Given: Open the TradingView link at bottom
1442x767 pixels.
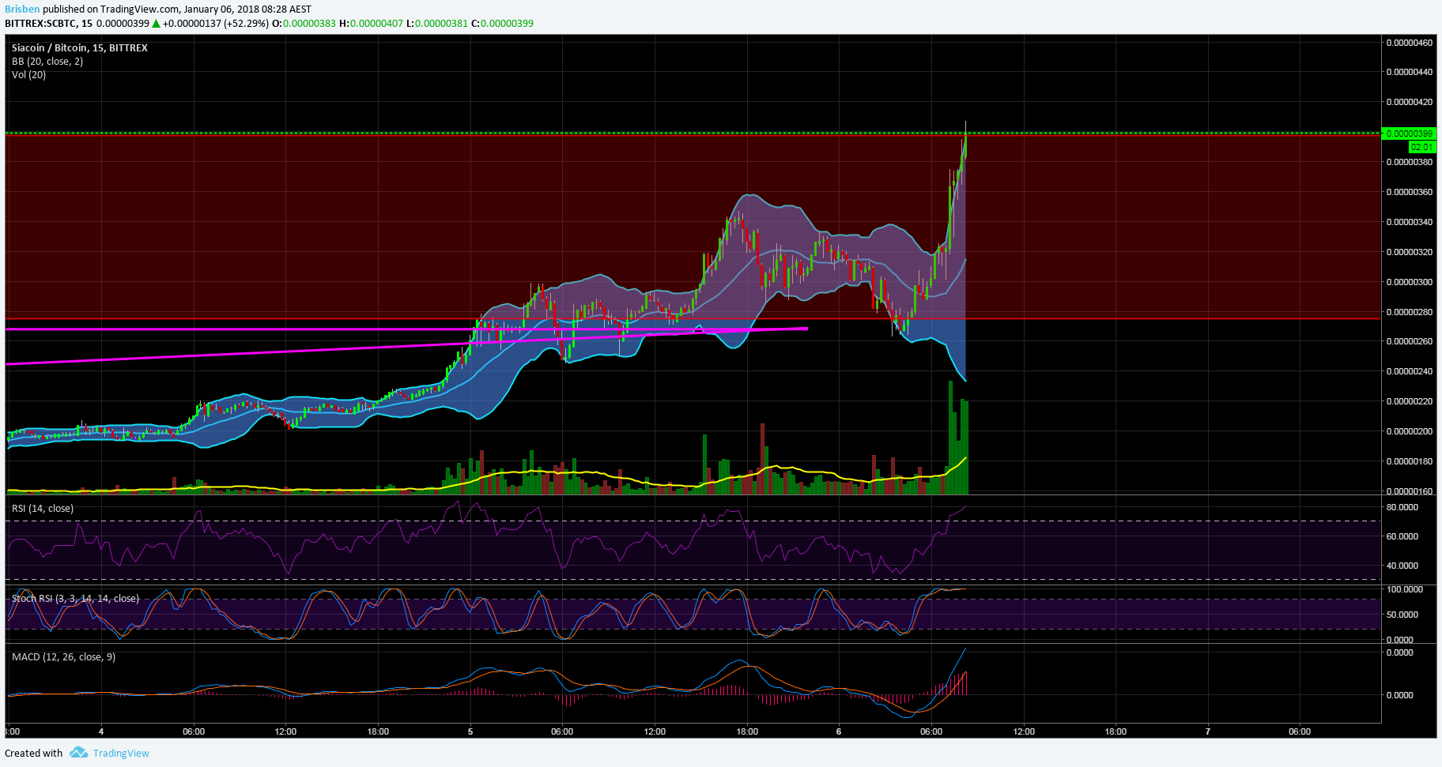Looking at the screenshot, I should point(121,753).
